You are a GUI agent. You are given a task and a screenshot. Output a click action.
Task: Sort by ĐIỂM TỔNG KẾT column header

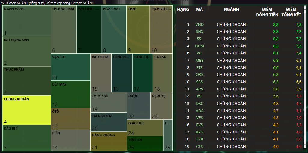tap(291, 12)
